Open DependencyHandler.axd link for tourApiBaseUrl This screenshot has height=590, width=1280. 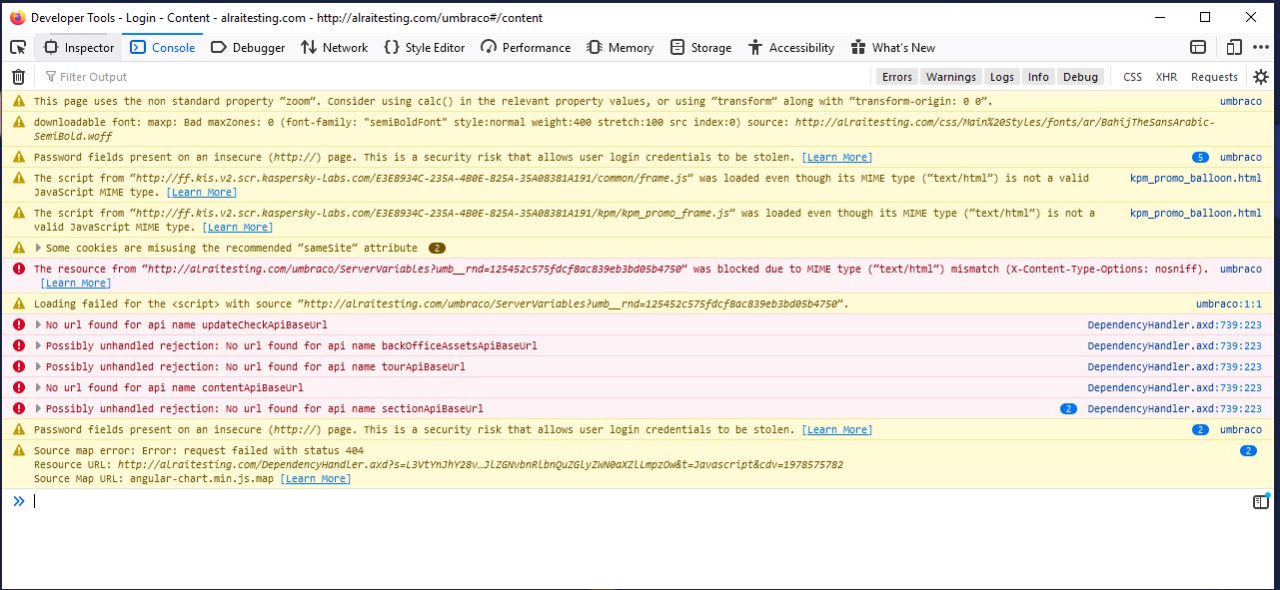tap(1174, 366)
